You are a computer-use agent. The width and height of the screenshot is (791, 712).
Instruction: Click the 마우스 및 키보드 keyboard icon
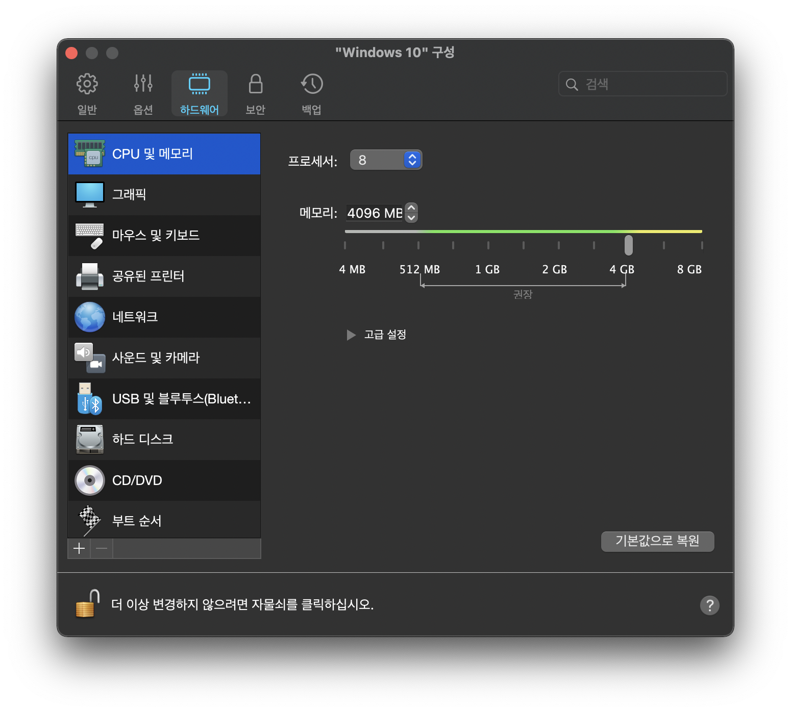click(90, 236)
